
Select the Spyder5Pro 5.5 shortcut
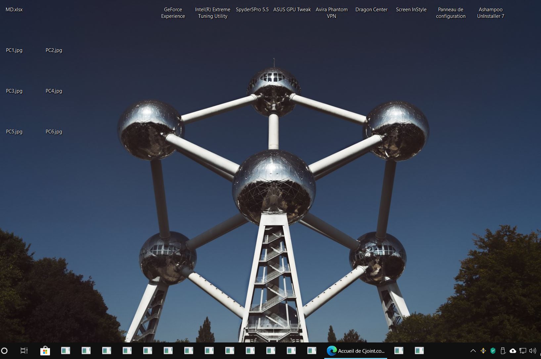(x=252, y=10)
